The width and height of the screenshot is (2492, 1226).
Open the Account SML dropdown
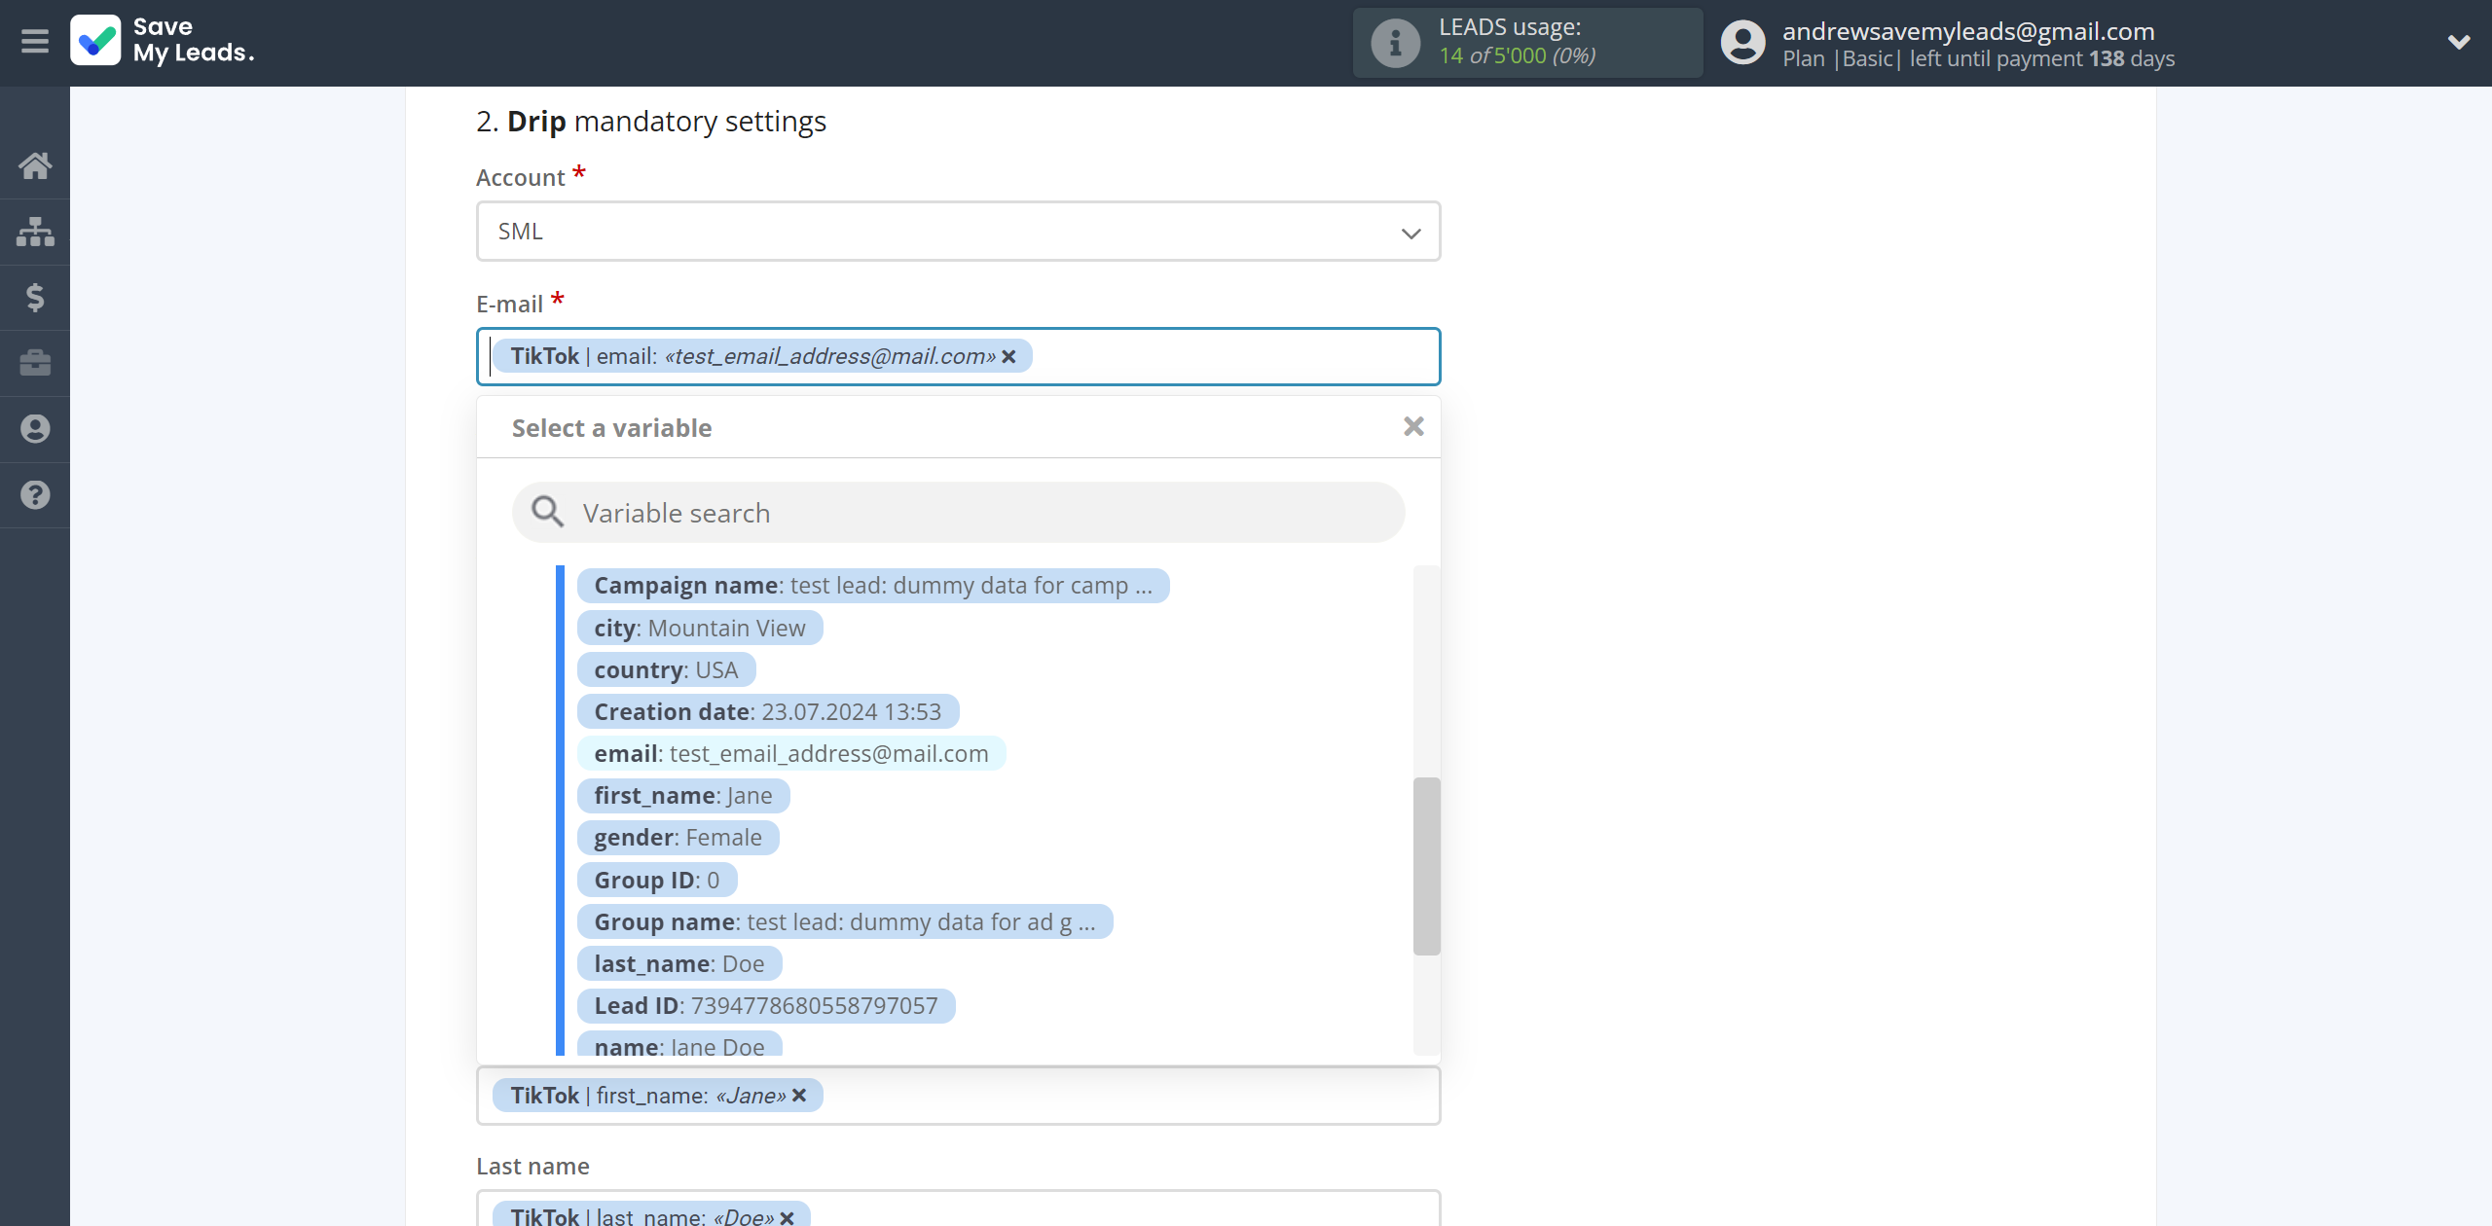coord(958,232)
